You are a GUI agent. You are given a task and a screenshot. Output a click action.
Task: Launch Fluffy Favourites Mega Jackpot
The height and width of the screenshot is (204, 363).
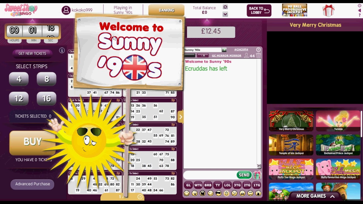pyautogui.click(x=338, y=169)
